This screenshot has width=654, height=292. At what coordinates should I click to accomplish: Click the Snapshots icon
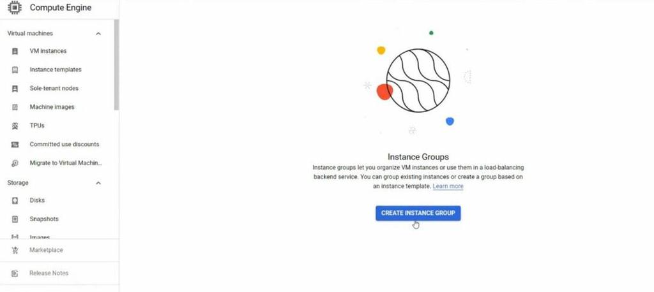pos(15,219)
